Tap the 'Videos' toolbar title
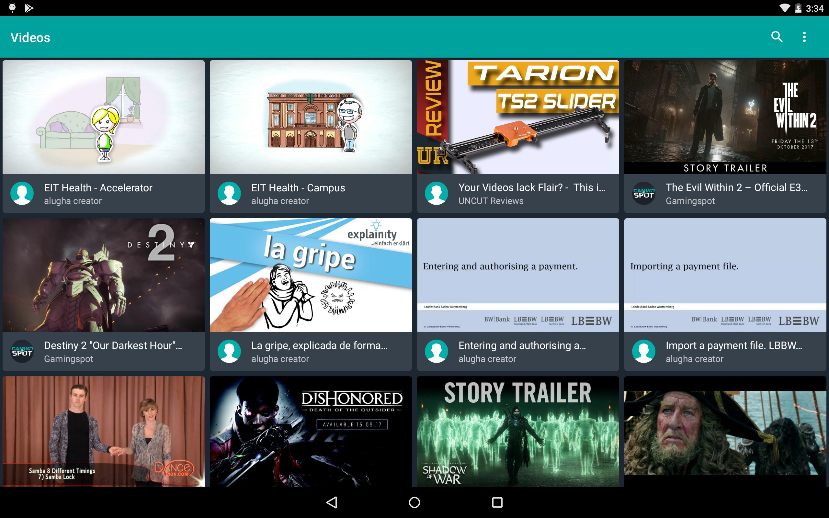Viewport: 829px width, 518px height. click(x=30, y=37)
